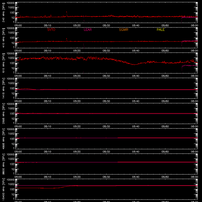Screen dimensions: 202x202
Task: Click the tallest burst spike in 245 MHz plot
Action: (x=67, y=14)
